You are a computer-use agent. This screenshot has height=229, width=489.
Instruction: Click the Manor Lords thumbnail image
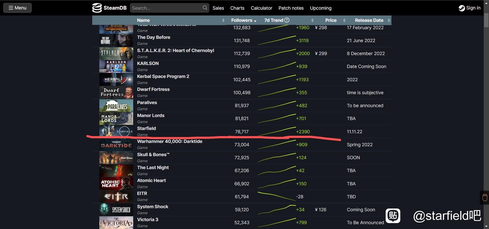click(x=116, y=119)
